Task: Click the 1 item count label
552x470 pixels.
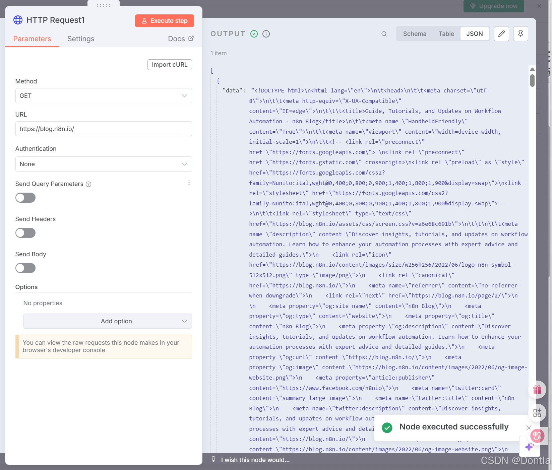Action: coord(219,53)
